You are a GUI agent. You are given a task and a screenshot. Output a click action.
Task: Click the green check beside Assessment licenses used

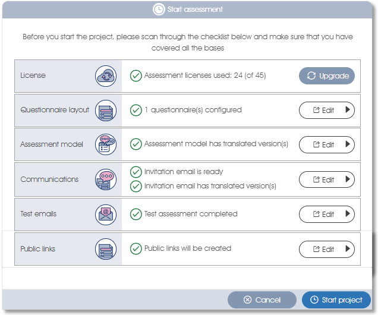tap(136, 75)
